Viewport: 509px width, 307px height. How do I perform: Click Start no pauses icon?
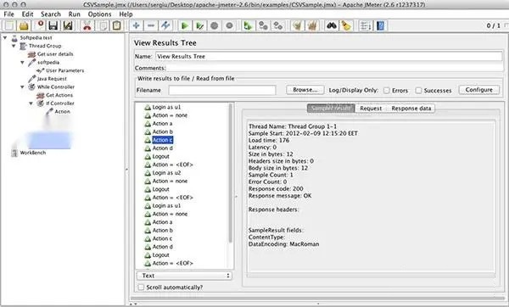click(199, 25)
